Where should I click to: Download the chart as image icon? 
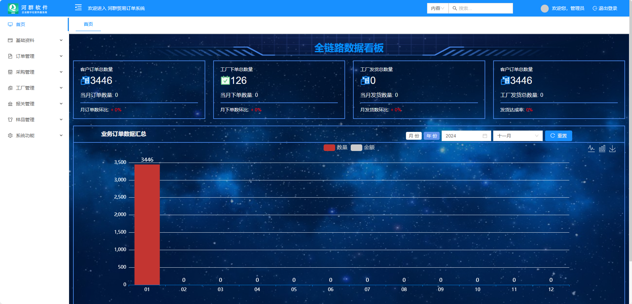tap(612, 149)
